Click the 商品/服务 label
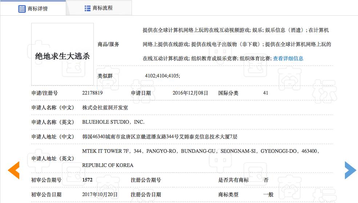358x203 pixels. click(x=108, y=44)
